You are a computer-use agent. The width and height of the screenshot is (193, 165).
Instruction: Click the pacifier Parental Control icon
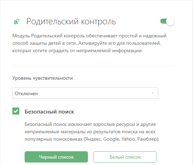[x=17, y=22]
